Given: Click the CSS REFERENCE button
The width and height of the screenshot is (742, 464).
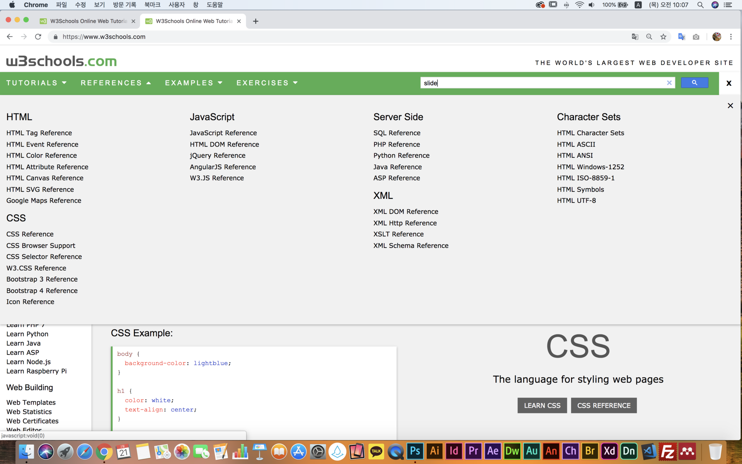Looking at the screenshot, I should click(604, 405).
